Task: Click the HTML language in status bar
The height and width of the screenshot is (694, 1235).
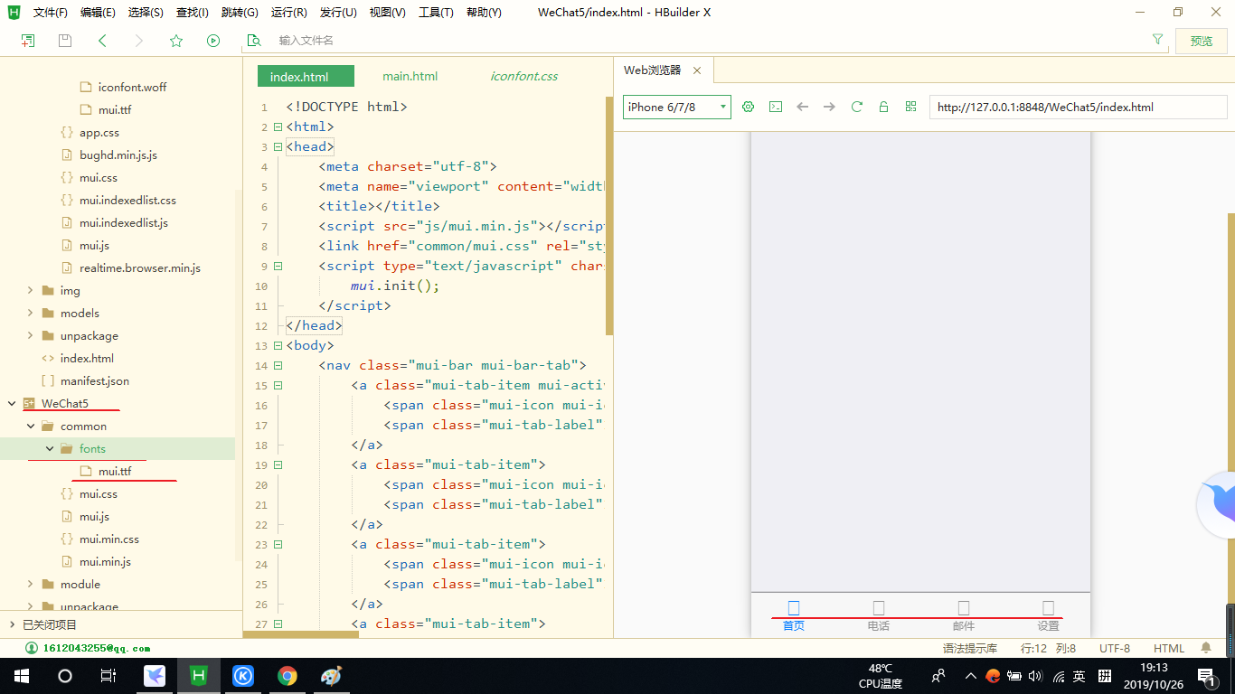Action: [1169, 648]
